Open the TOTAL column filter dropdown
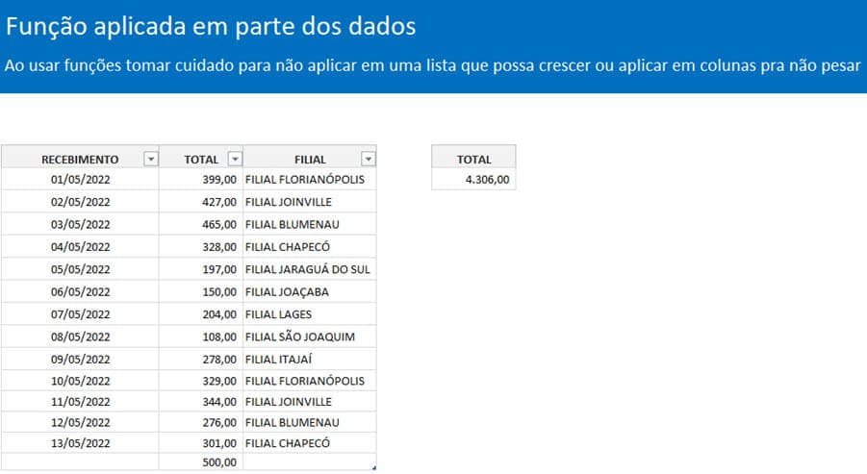This screenshot has height=474, width=867. coord(234,160)
